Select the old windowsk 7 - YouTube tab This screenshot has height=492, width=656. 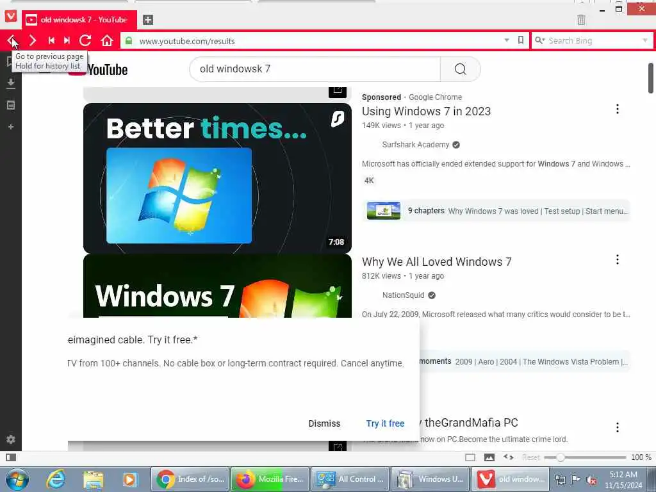point(79,20)
